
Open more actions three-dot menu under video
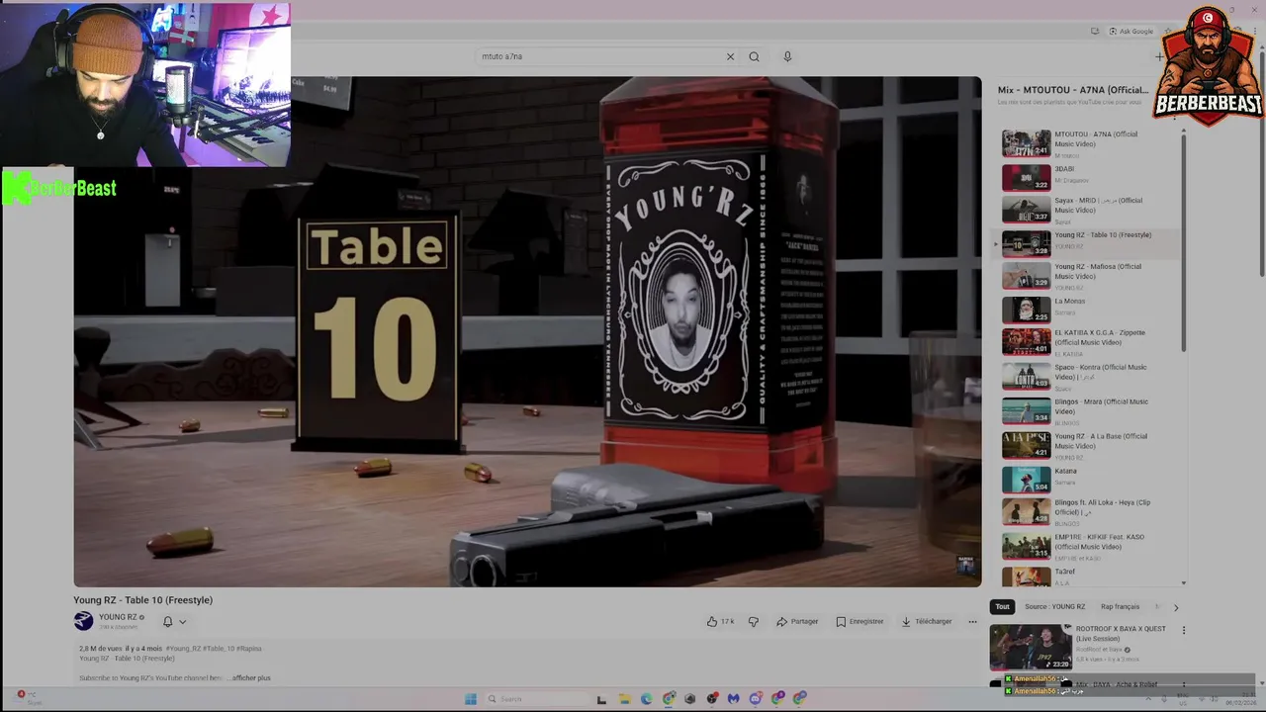coord(972,621)
